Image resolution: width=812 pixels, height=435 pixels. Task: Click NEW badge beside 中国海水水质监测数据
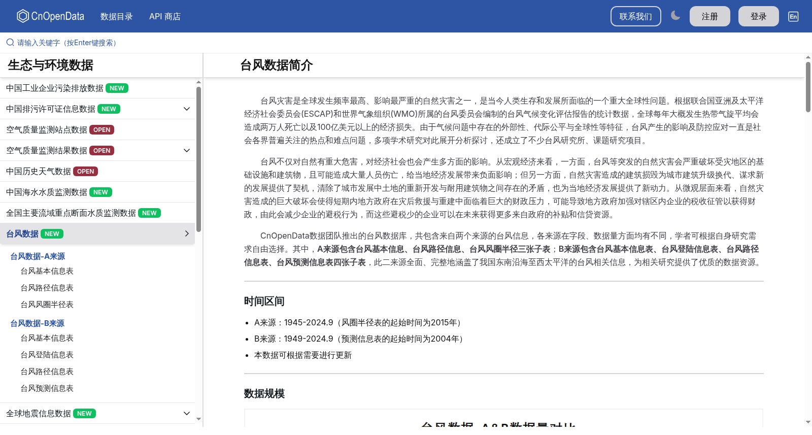101,192
